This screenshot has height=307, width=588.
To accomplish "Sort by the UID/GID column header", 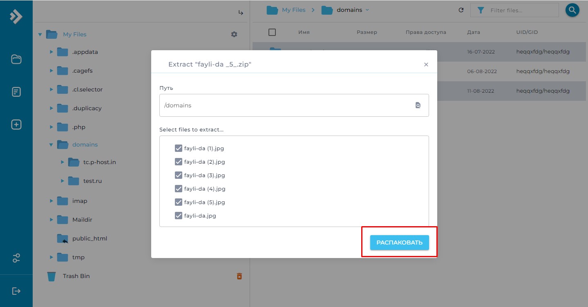I will (528, 32).
